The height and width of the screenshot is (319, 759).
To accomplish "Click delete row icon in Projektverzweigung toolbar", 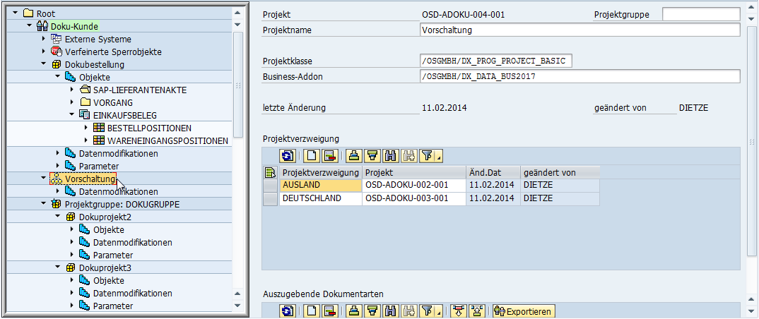I will pyautogui.click(x=329, y=156).
